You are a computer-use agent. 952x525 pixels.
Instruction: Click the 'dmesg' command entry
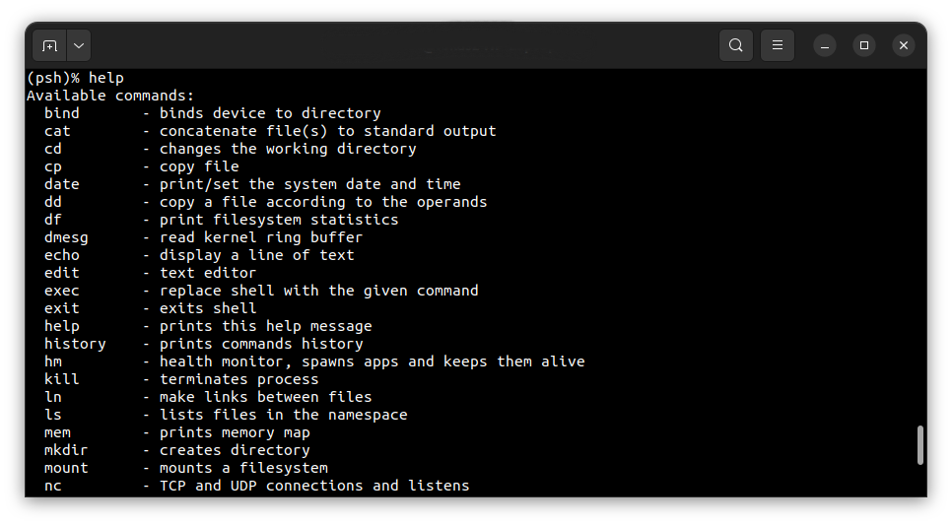click(66, 237)
